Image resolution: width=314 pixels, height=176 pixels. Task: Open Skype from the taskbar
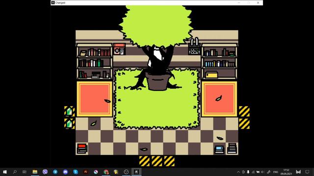[76, 172]
